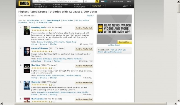Select the Fantasy genre under Game of Thrones
Viewport: 180px width, 105px height.
tap(58, 61)
